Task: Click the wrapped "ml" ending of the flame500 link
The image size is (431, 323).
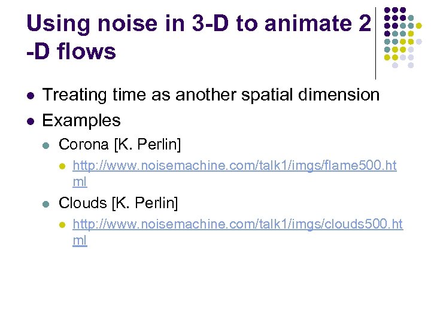Action: 80,182
